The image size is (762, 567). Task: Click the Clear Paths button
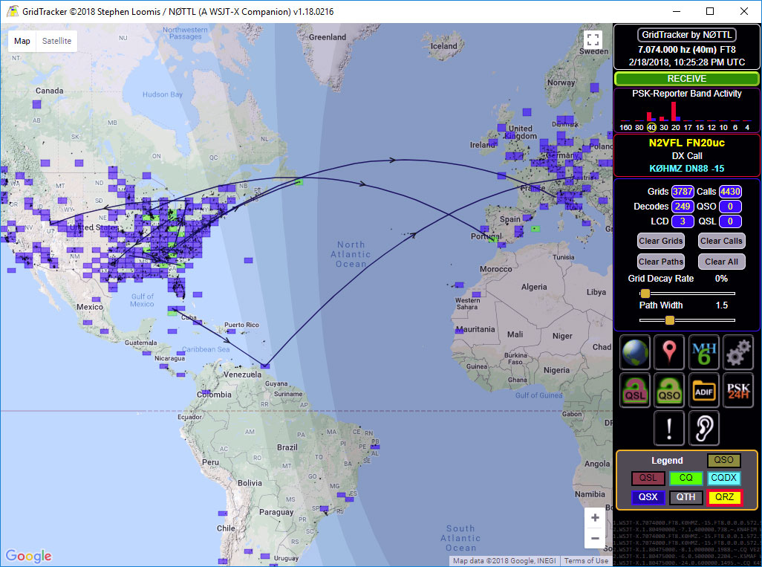661,262
